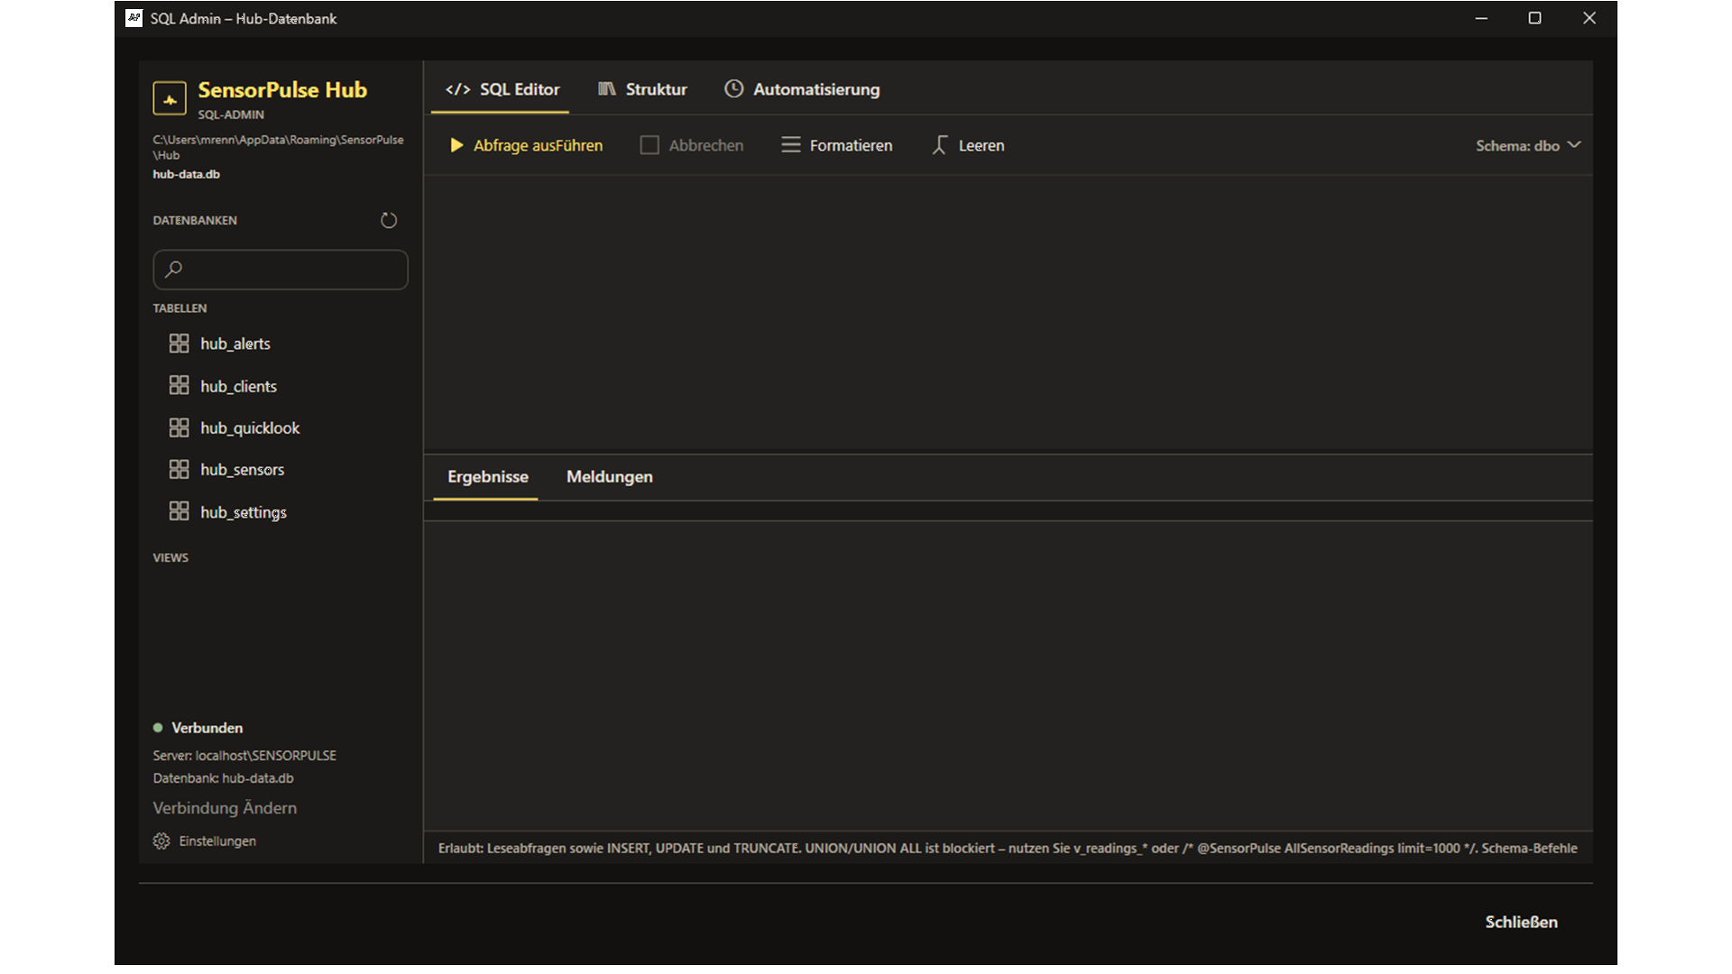Click the Formatieren lines icon
Image resolution: width=1732 pixels, height=974 pixels.
[791, 145]
